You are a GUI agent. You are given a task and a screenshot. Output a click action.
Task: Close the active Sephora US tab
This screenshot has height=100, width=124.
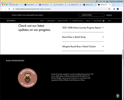(110, 5)
